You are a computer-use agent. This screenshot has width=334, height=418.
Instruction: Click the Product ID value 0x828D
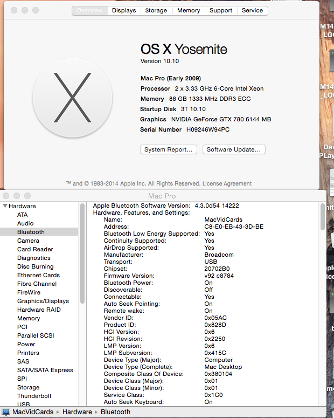[x=215, y=325]
